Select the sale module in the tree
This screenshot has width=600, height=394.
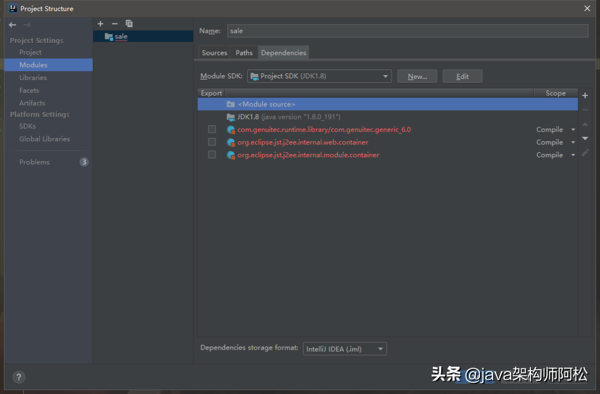point(121,37)
